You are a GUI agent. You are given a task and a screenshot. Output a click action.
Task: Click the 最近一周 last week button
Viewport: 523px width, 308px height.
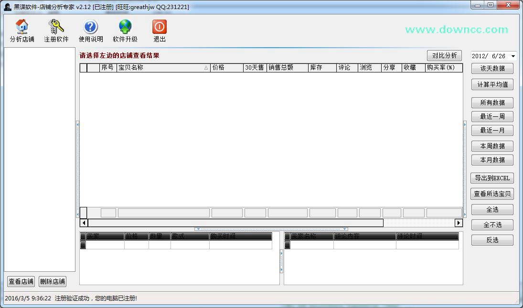pos(492,116)
